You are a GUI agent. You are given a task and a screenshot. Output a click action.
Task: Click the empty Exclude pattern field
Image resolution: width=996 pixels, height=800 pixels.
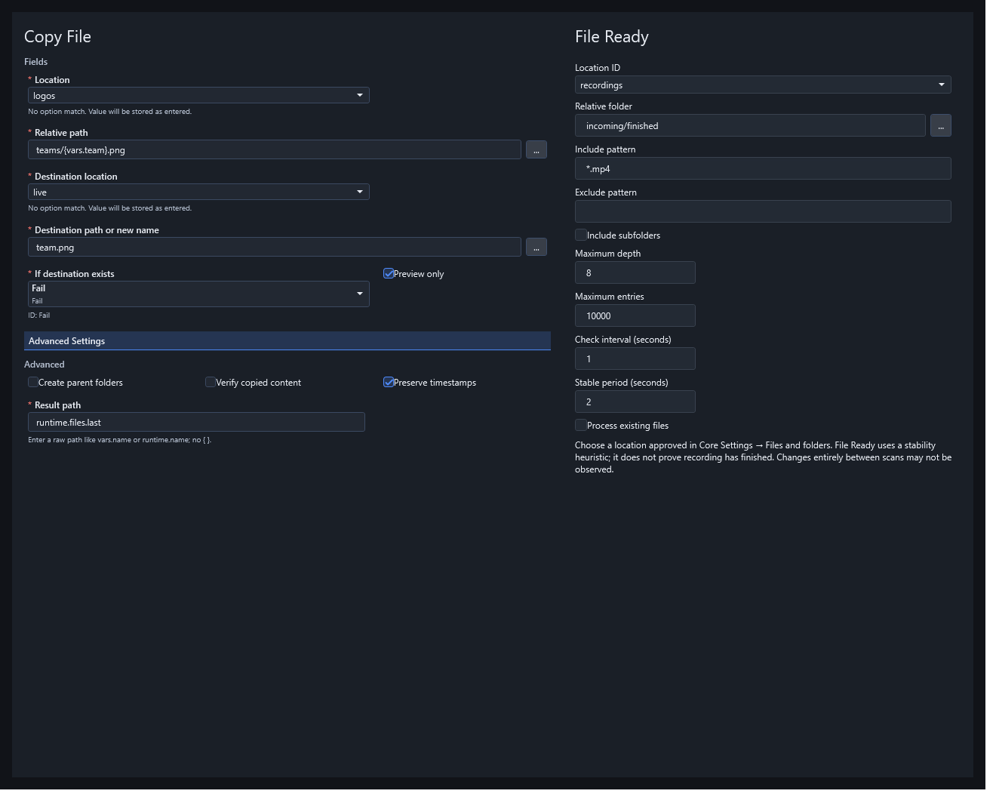(x=763, y=211)
